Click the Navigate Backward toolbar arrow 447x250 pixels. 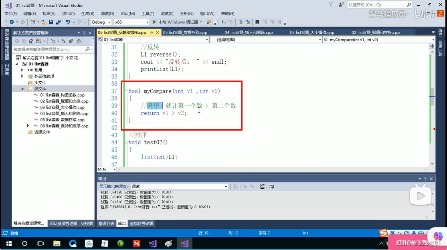pos(11,22)
